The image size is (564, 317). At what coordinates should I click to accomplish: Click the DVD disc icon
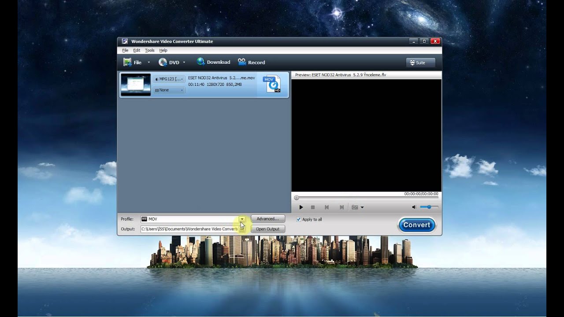163,62
